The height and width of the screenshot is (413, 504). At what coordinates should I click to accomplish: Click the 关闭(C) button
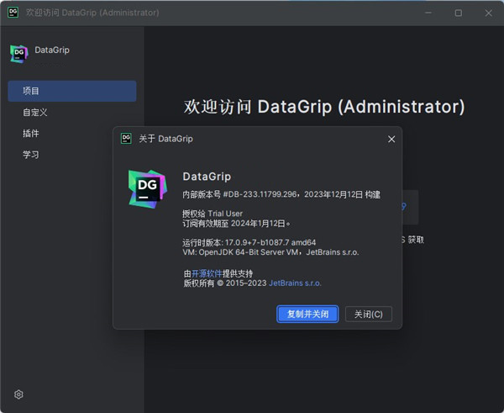pos(369,314)
